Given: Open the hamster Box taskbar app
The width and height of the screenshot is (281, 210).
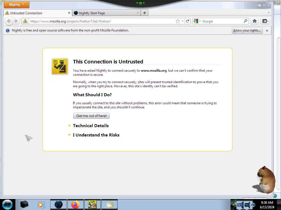Looking at the screenshot, I should coord(92,205).
